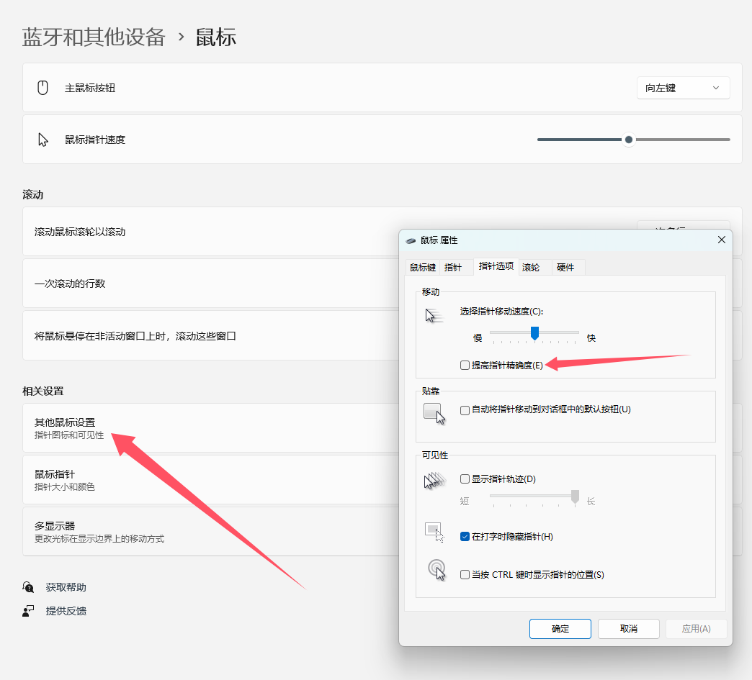Click the 主鼠标按钮 label
This screenshot has height=680, width=752.
click(90, 89)
